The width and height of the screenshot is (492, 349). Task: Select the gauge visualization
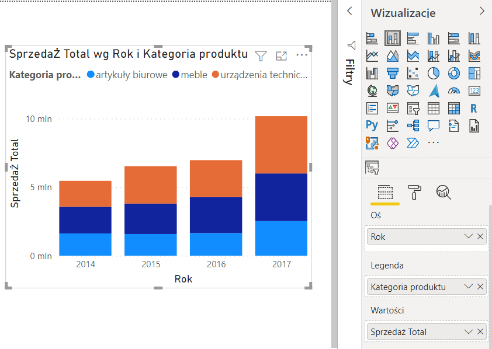coord(454,90)
